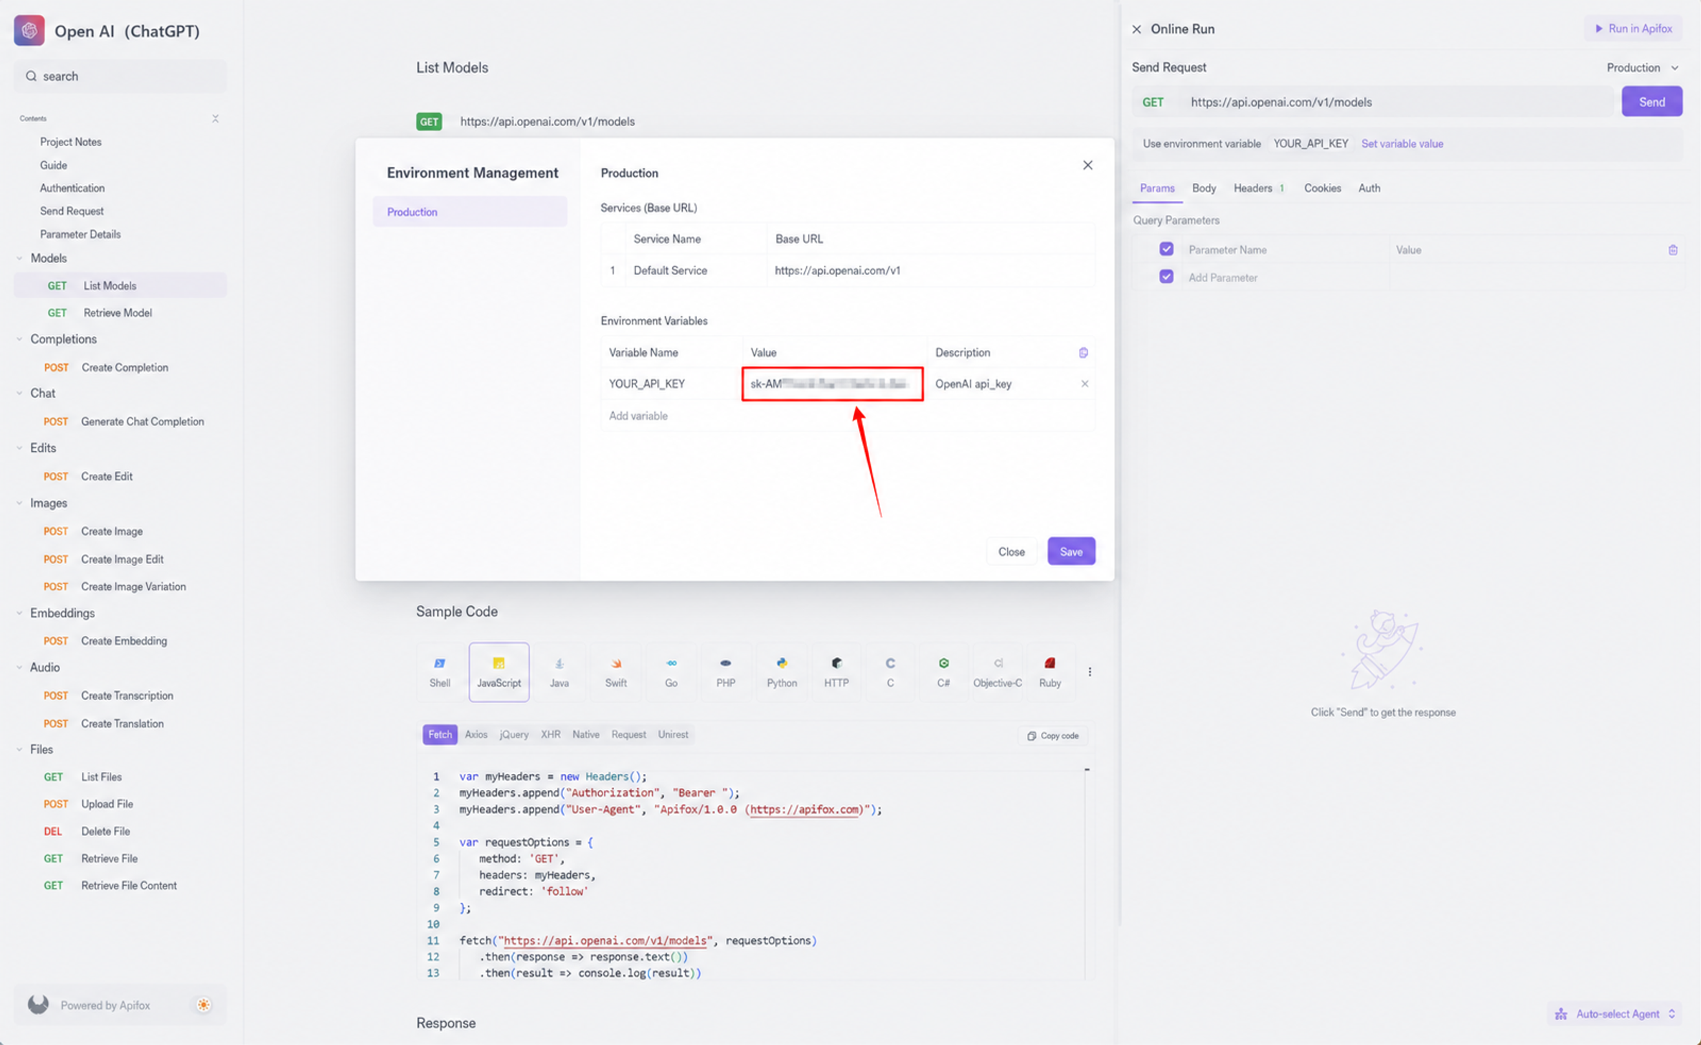Viewport: 1701px width, 1045px height.
Task: Click the Auto-select Agent icon
Action: click(1561, 1014)
